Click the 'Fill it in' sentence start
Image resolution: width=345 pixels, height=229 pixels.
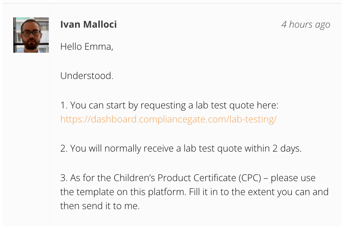(203, 192)
